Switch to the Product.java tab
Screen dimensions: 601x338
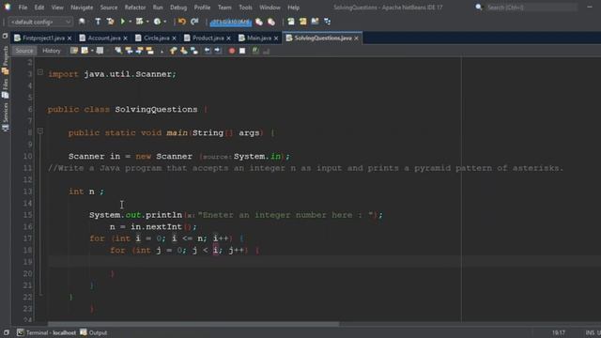tap(208, 38)
